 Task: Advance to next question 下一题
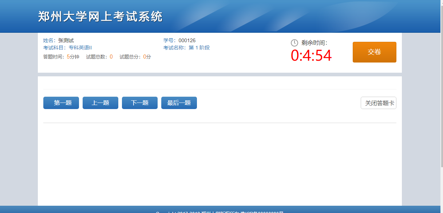click(x=140, y=103)
